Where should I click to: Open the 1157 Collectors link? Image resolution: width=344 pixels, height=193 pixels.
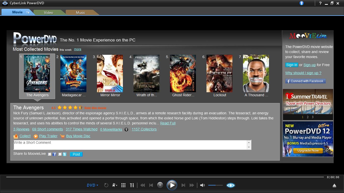click(144, 129)
